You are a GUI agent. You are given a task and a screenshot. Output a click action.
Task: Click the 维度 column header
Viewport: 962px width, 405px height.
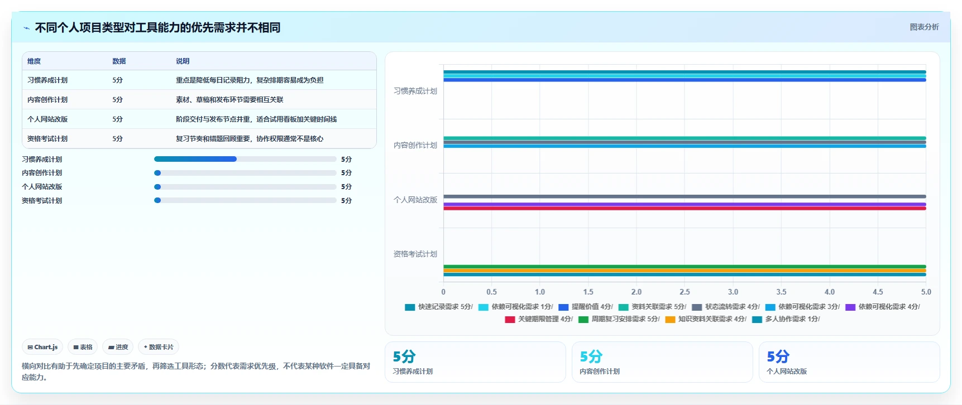[34, 61]
